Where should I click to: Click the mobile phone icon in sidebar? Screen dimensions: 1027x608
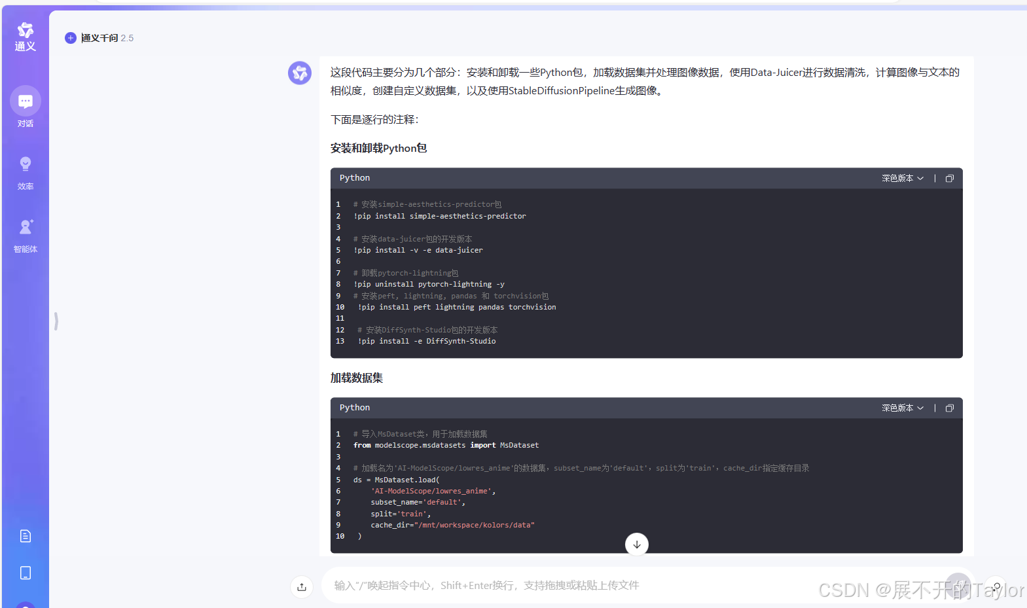pyautogui.click(x=26, y=573)
